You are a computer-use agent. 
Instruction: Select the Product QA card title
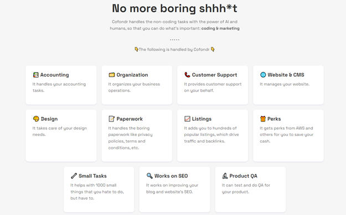point(244,176)
